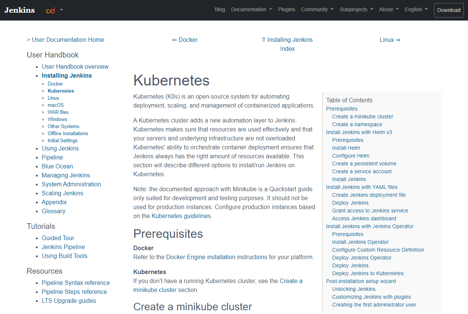The height and width of the screenshot is (314, 468).
Task: Select Plugins in the navigation bar
Action: tap(287, 9)
